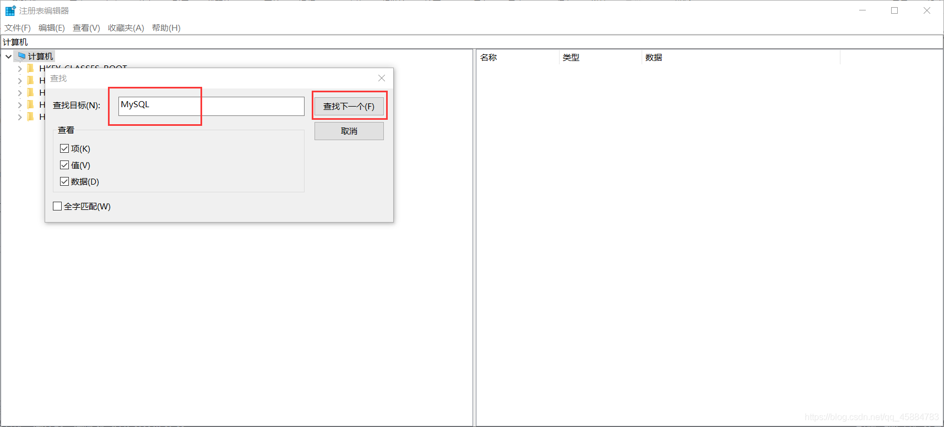Minimize the Registry Editor window
This screenshot has width=944, height=427.
[x=862, y=10]
